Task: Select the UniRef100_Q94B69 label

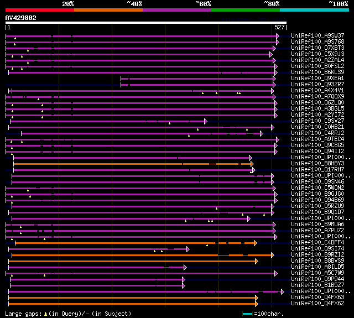Action: coord(317,200)
